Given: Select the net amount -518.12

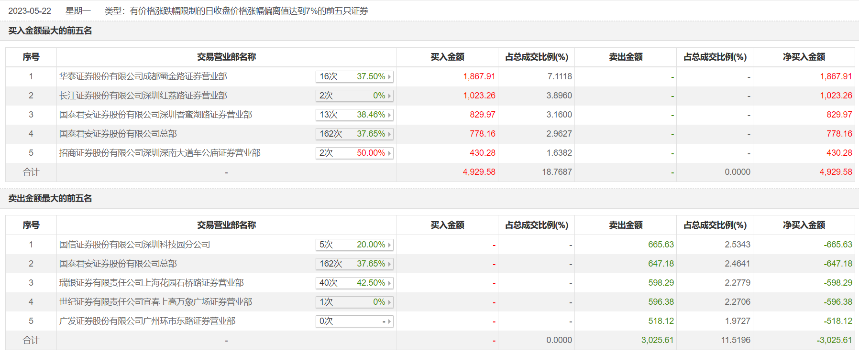Looking at the screenshot, I should tap(838, 321).
